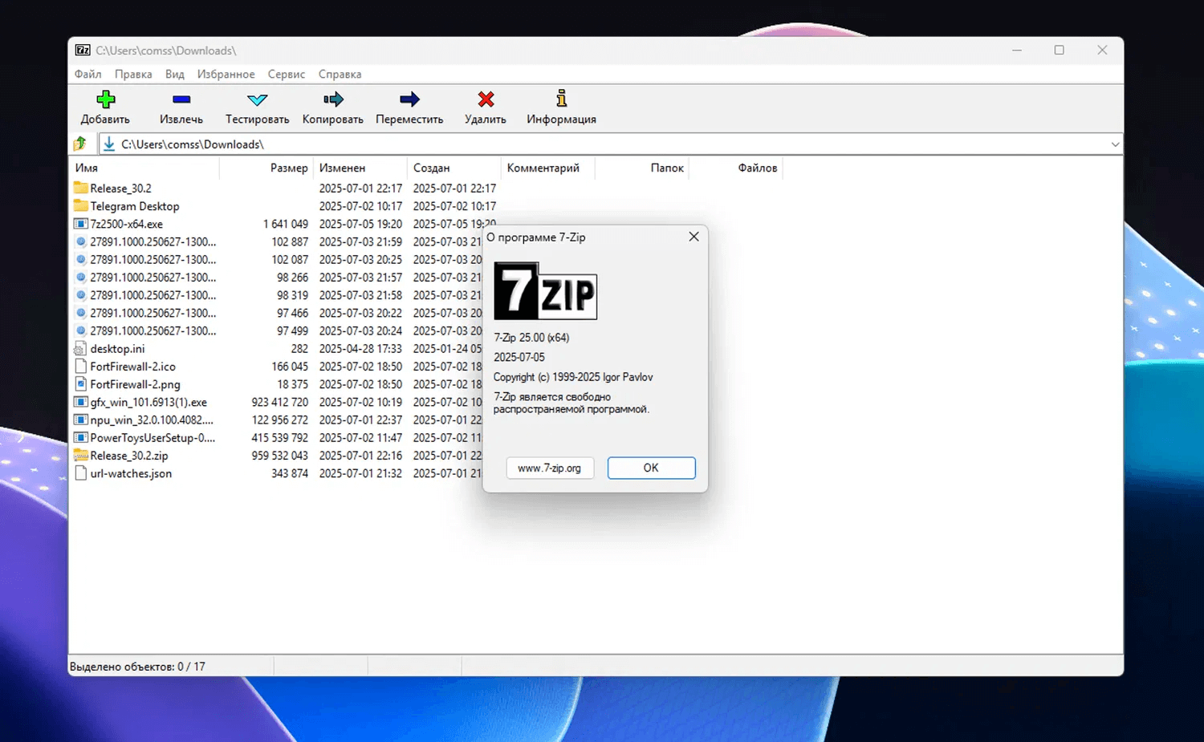
Task: Expand the address path dropdown arrow
Action: point(1115,144)
